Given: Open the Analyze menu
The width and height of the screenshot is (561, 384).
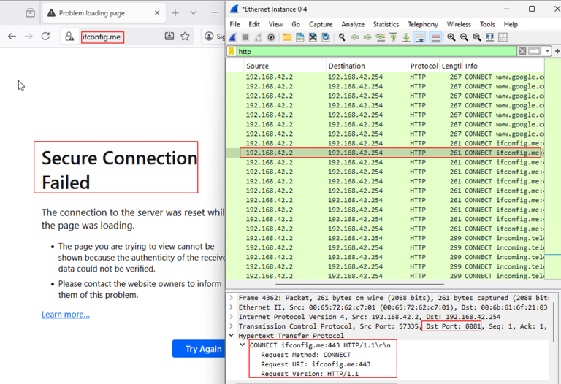Looking at the screenshot, I should 352,24.
